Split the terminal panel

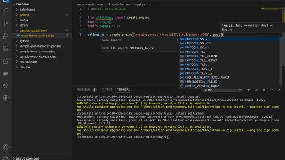tap(256, 90)
